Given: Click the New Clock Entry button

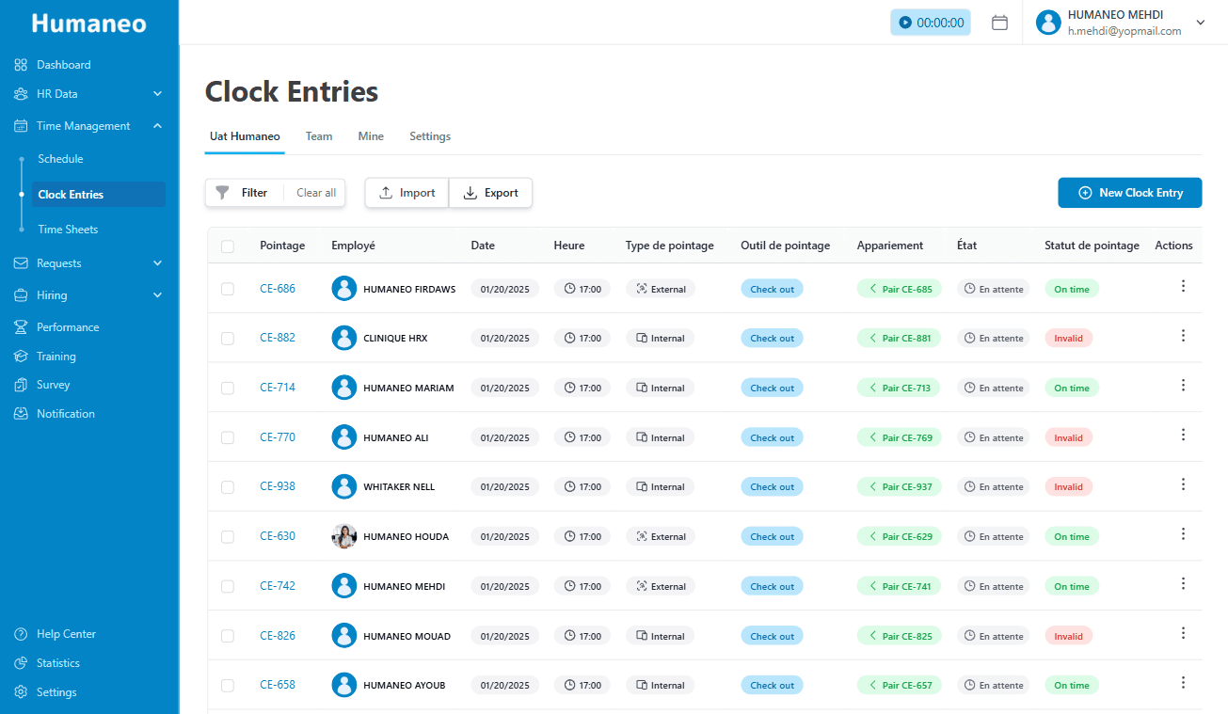Looking at the screenshot, I should [x=1129, y=193].
